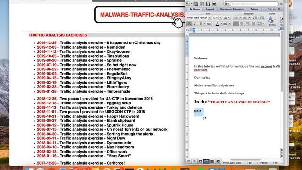Open the 2018-01-16 Mars Smart exercise link

pyautogui.click(x=84, y=156)
